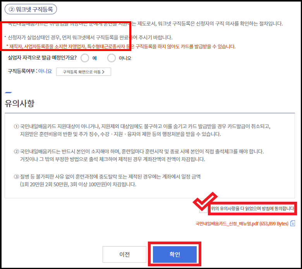Image resolution: width=302 pixels, height=269 pixels.
Task: Go back with the 이전 button
Action: [x=124, y=254]
